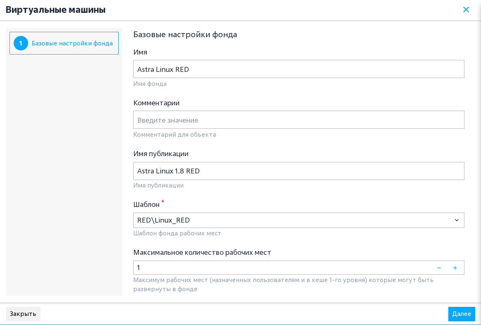Click the Комментарий для объекта hint text

175,135
